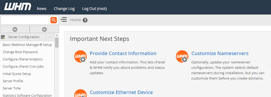Click the sidebar vertical scrollbar thumb
Screen dimensions: 271x97
point(57,42)
